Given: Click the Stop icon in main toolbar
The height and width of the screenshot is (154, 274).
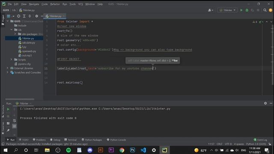Looking at the screenshot, I should [258, 10].
